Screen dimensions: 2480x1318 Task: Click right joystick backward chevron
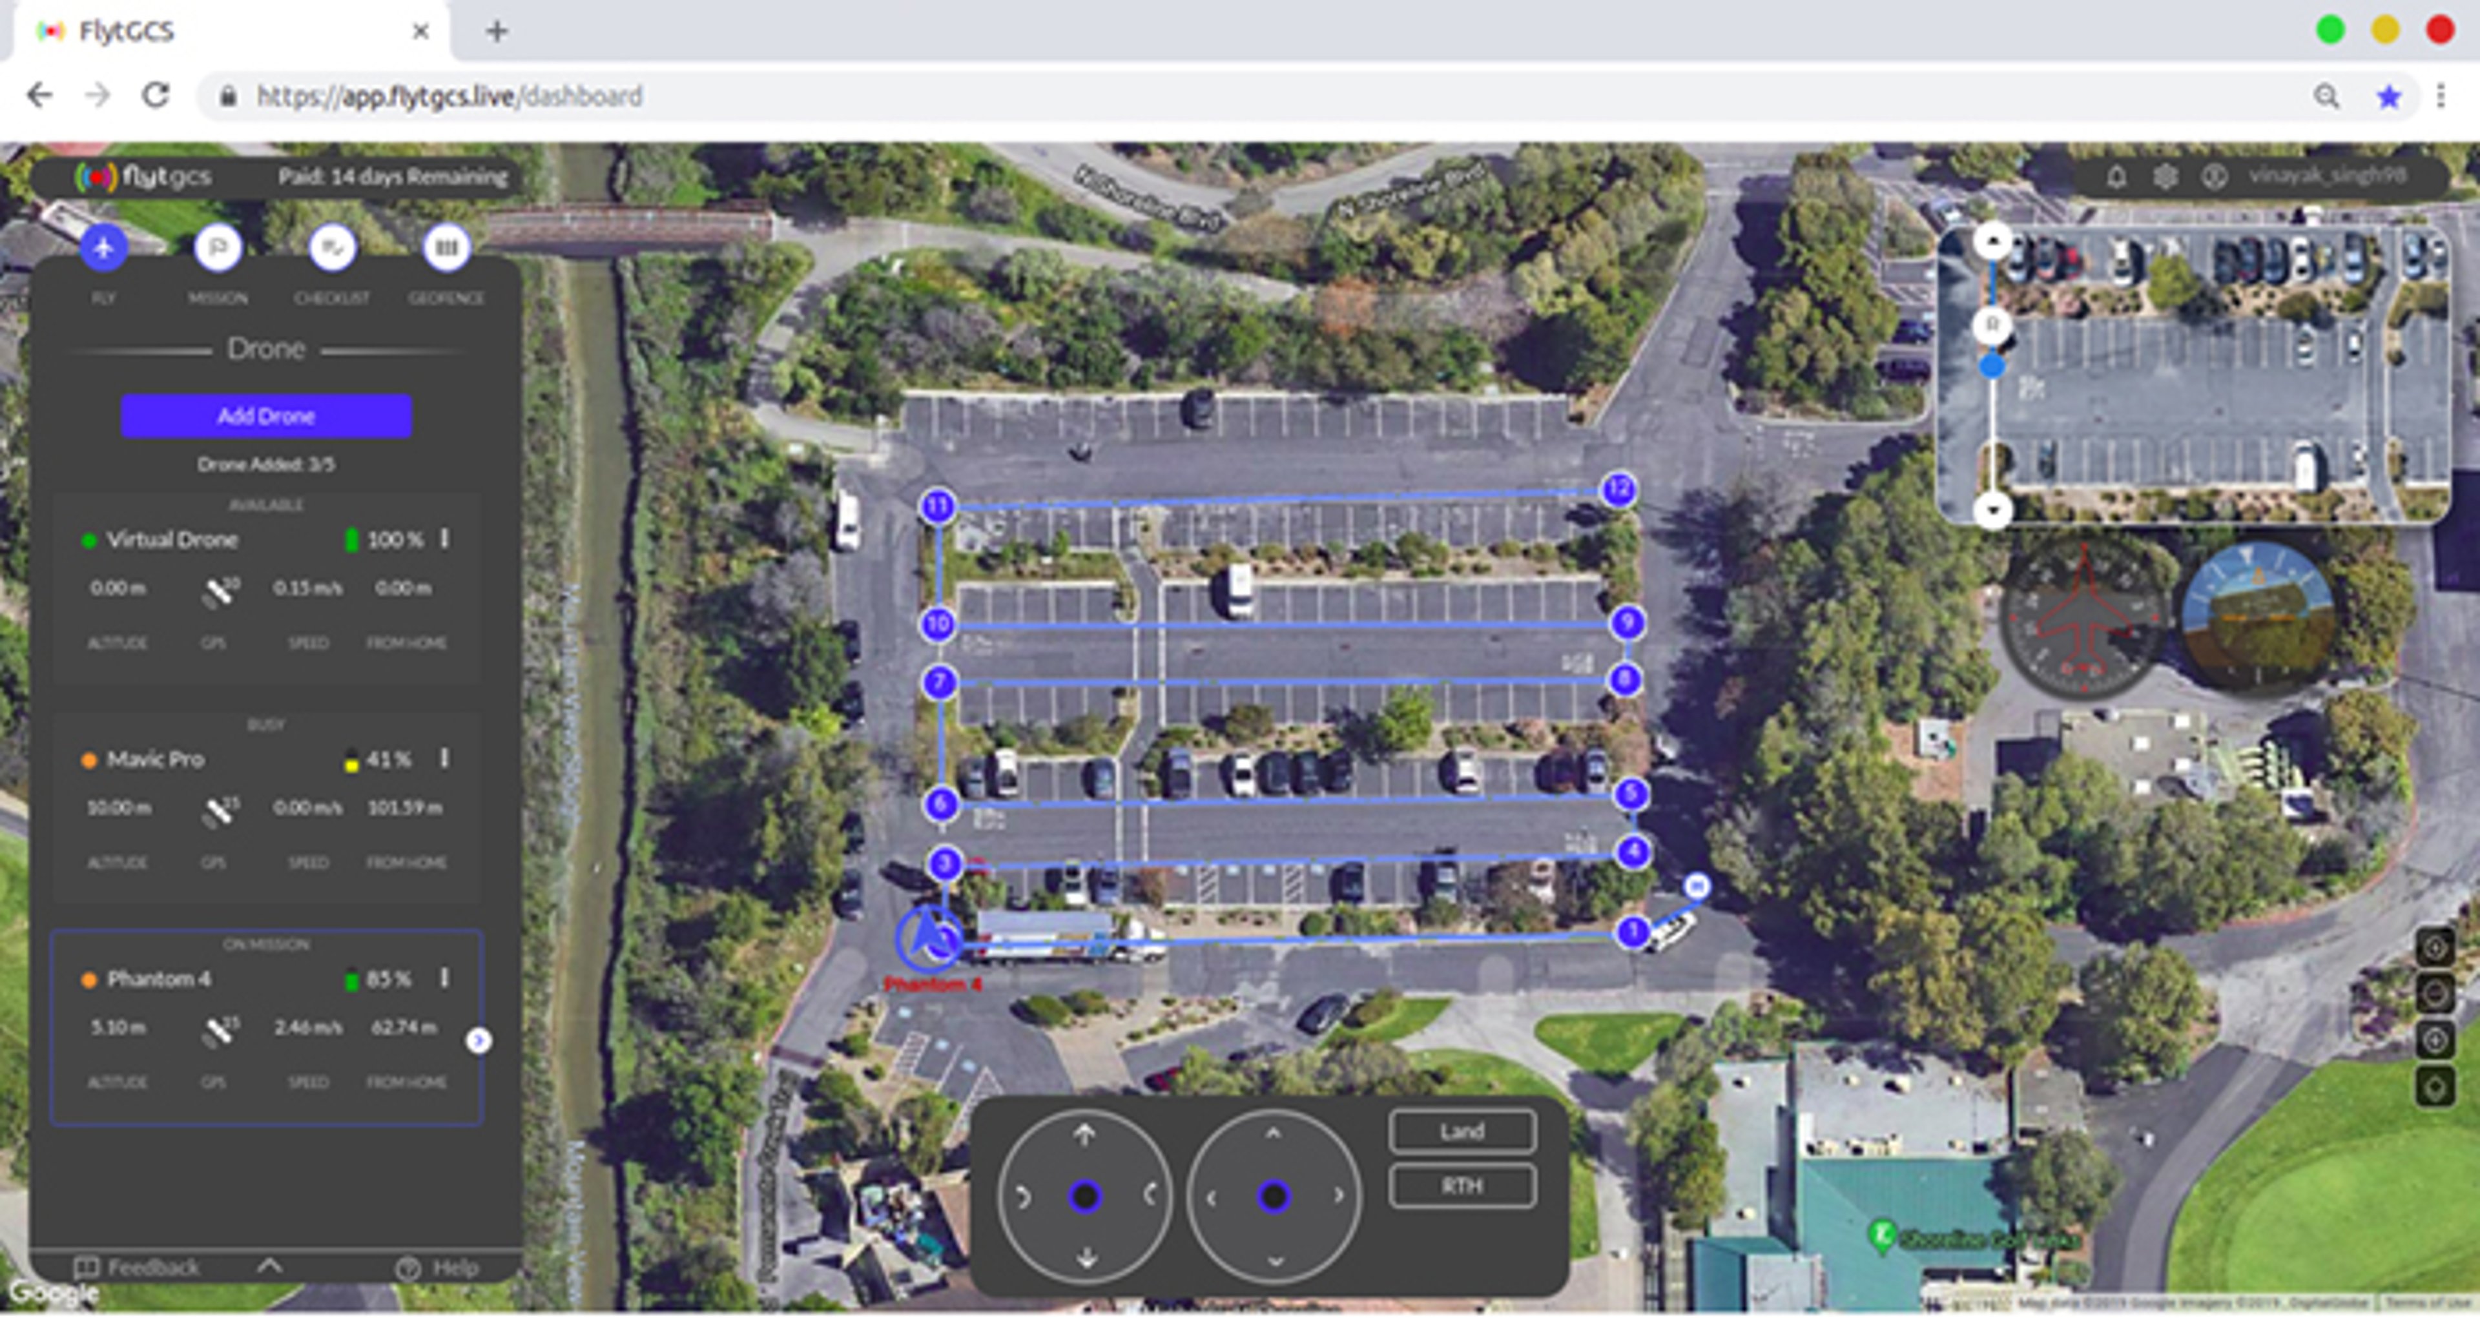[1275, 1261]
